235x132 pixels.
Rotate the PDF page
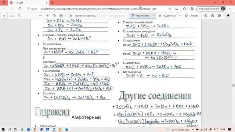54,15
